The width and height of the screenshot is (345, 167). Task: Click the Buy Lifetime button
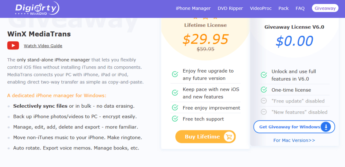[205, 137]
